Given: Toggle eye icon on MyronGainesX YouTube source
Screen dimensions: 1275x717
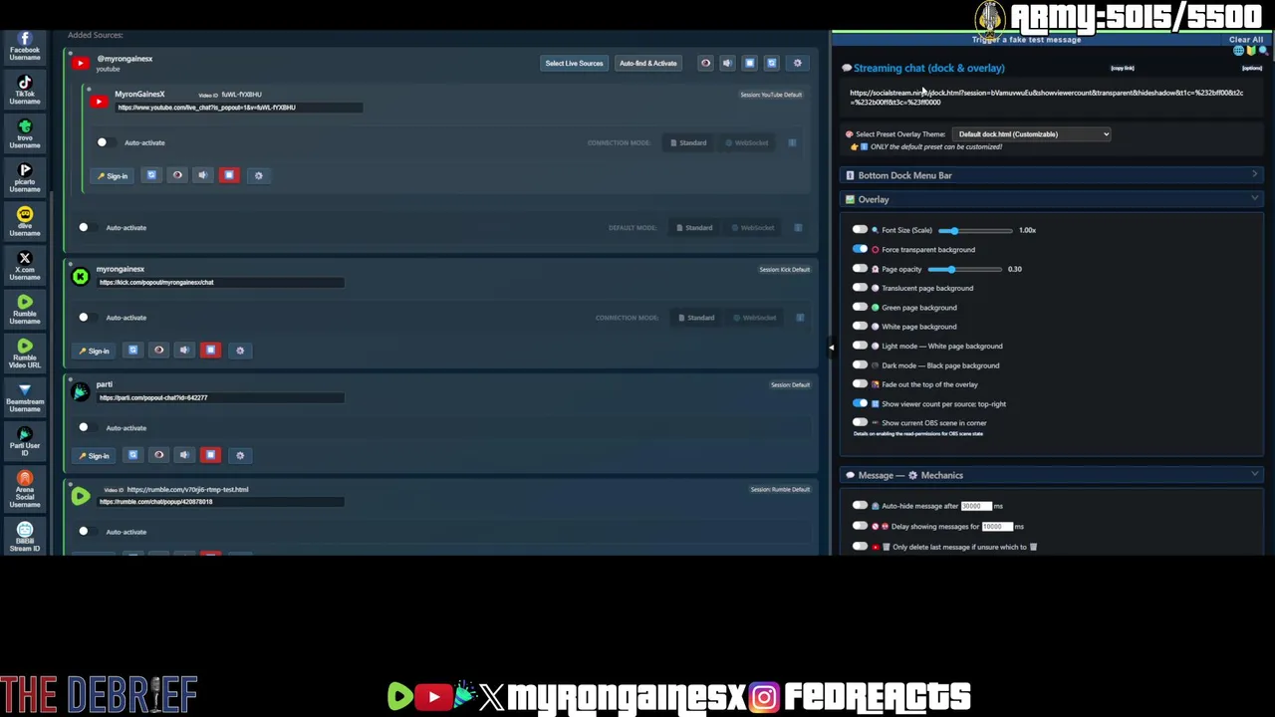Looking at the screenshot, I should [x=177, y=175].
